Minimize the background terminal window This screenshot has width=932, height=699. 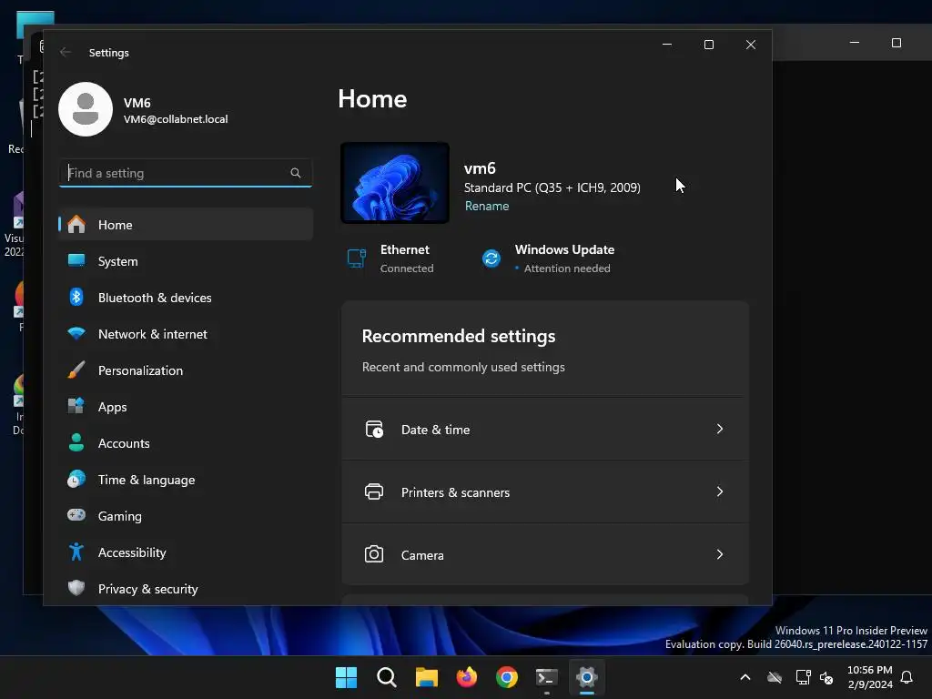coord(854,43)
